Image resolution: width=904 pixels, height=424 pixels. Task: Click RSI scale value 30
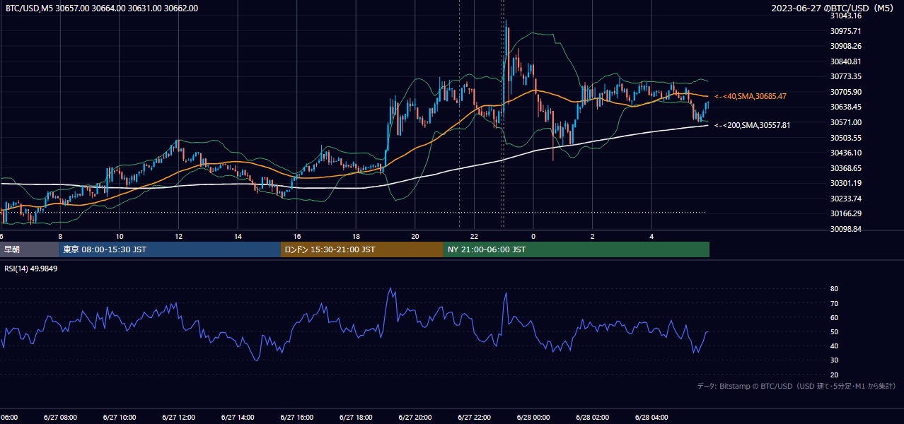(x=835, y=360)
